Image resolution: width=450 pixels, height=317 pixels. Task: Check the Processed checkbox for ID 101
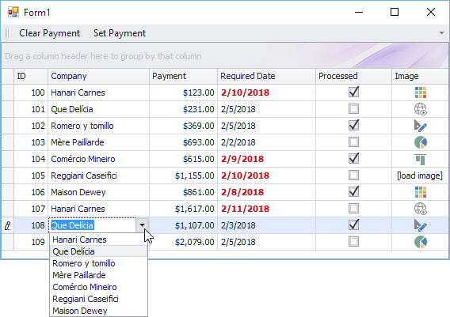pyautogui.click(x=353, y=109)
